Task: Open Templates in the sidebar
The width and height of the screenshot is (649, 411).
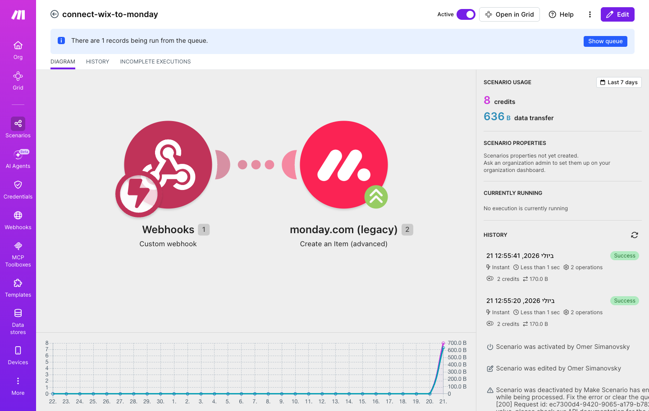Action: (18, 288)
